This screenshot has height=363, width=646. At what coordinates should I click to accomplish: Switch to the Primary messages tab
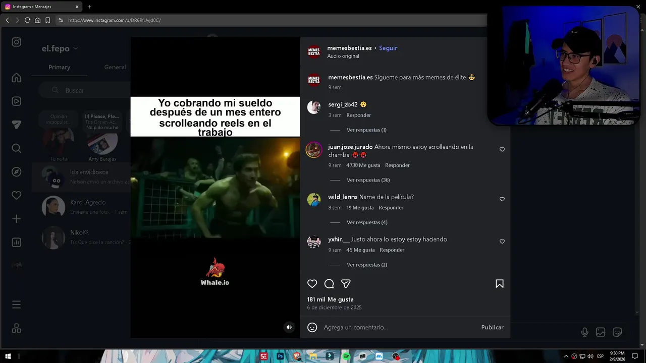59,67
